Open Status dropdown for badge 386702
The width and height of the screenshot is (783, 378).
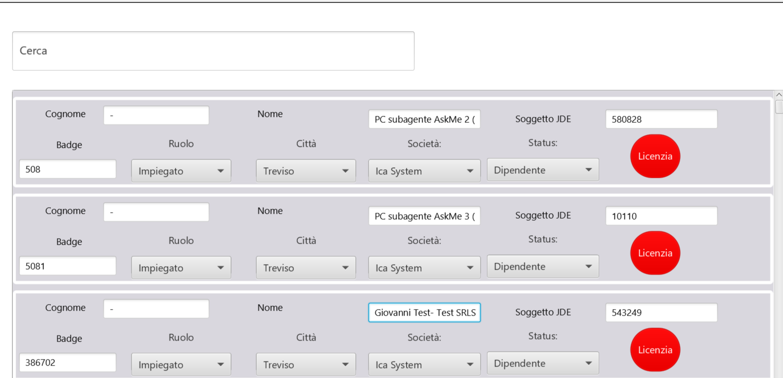click(x=542, y=364)
